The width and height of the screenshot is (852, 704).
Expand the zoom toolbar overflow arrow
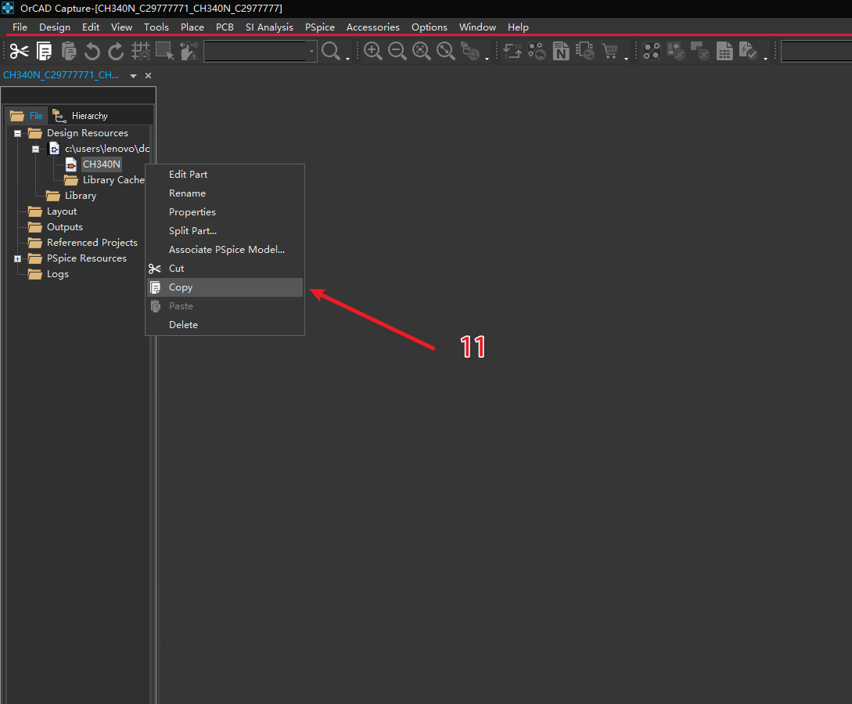coord(487,58)
